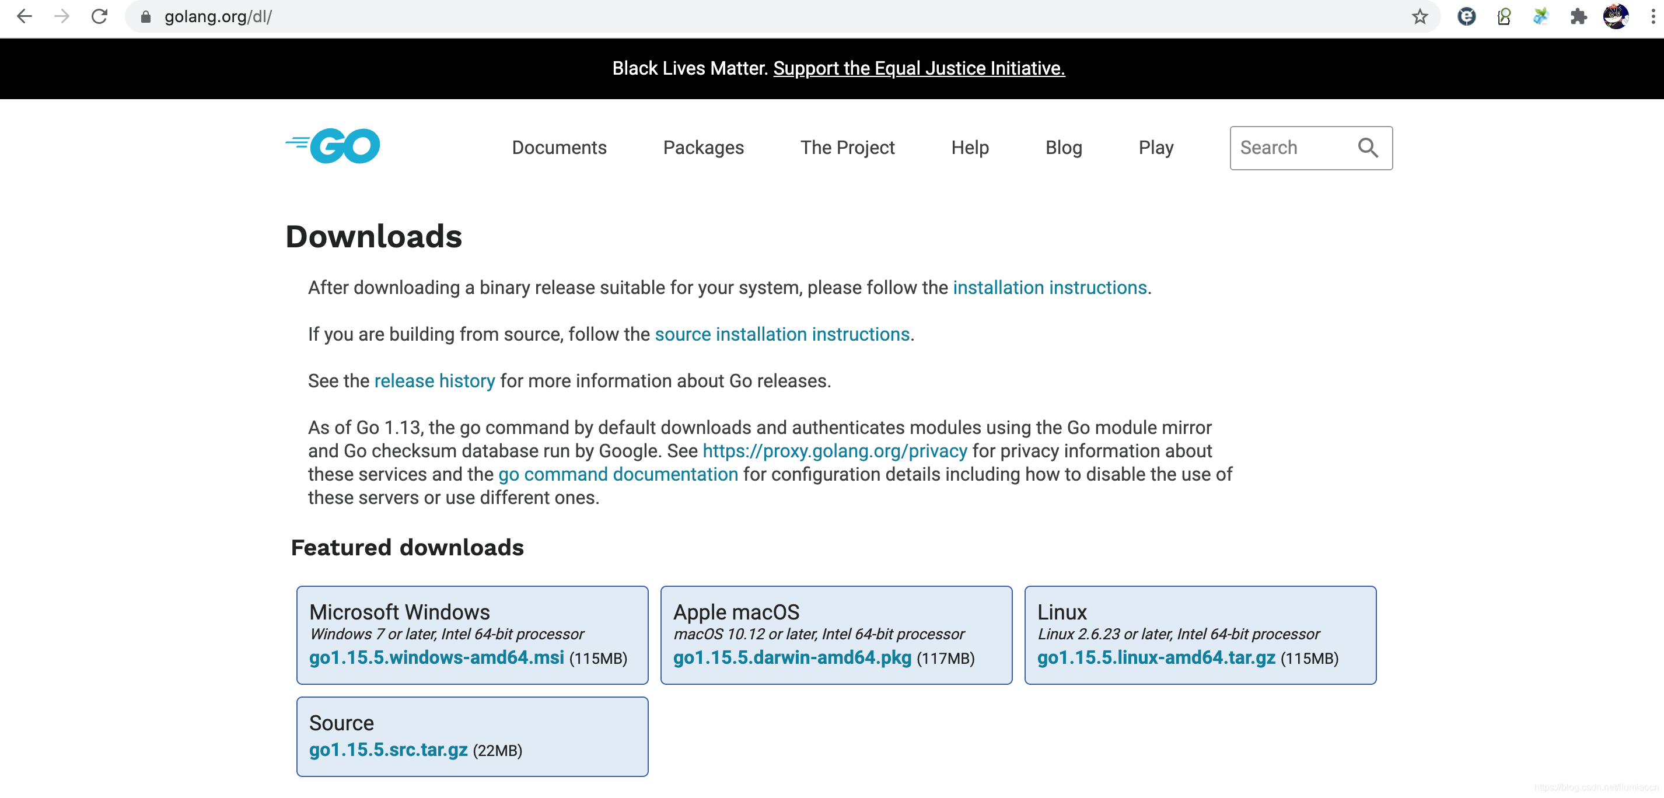Download go1.15.5.windows-amd64.msi
The image size is (1664, 798).
tap(436, 657)
